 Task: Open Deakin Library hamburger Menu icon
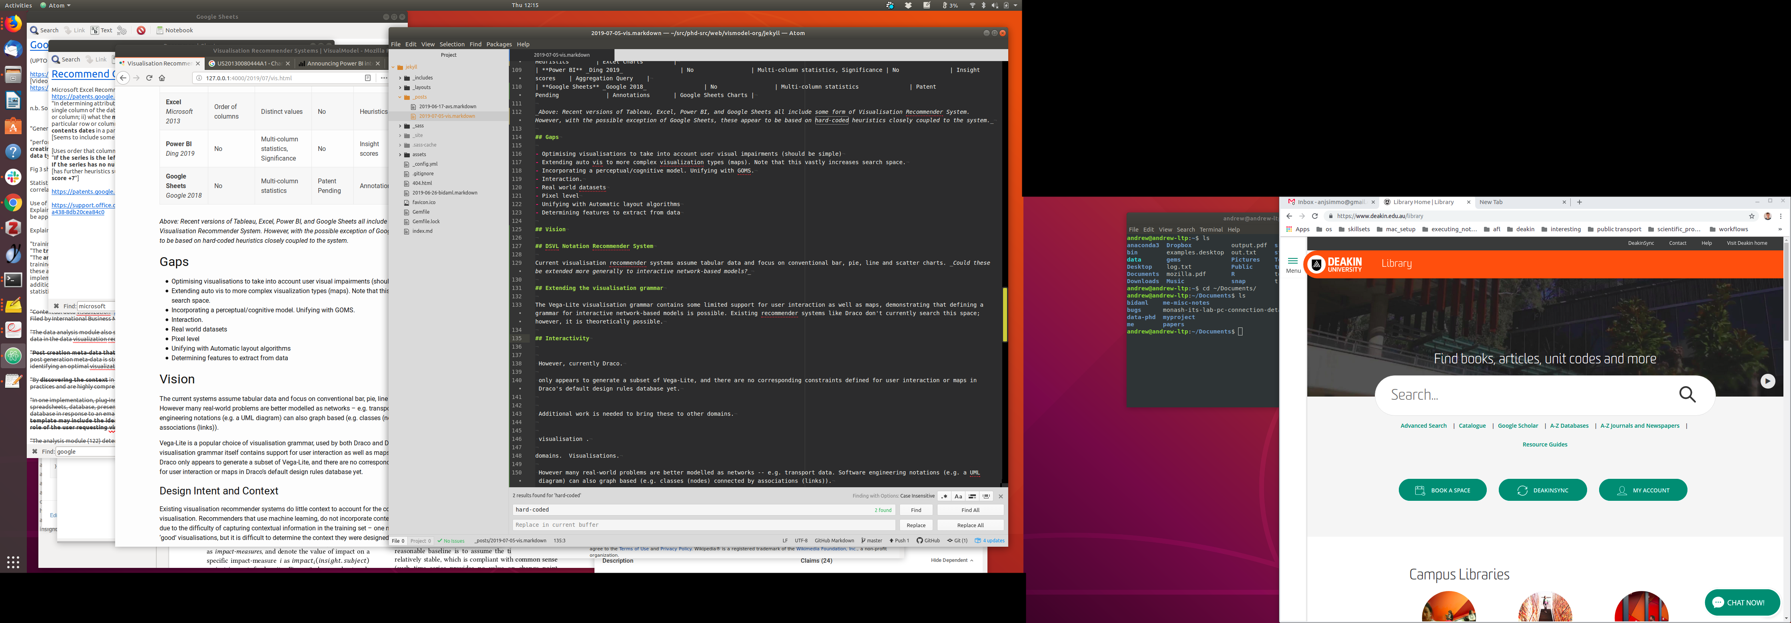[x=1292, y=261]
